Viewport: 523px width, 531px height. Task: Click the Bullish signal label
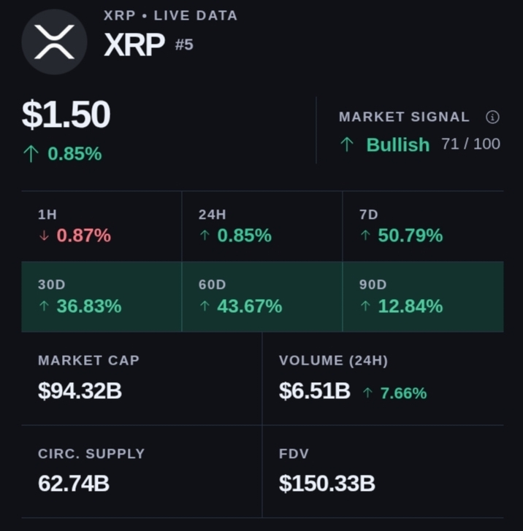[398, 144]
